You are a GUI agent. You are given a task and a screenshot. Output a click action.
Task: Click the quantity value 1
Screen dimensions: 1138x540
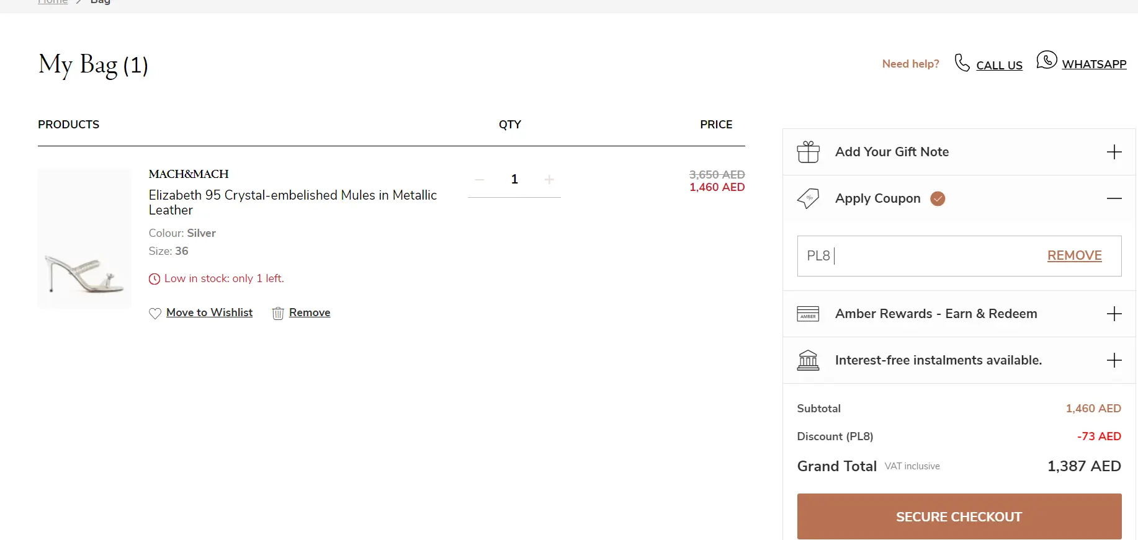(x=514, y=179)
